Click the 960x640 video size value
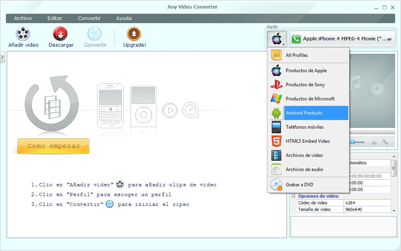 click(353, 209)
